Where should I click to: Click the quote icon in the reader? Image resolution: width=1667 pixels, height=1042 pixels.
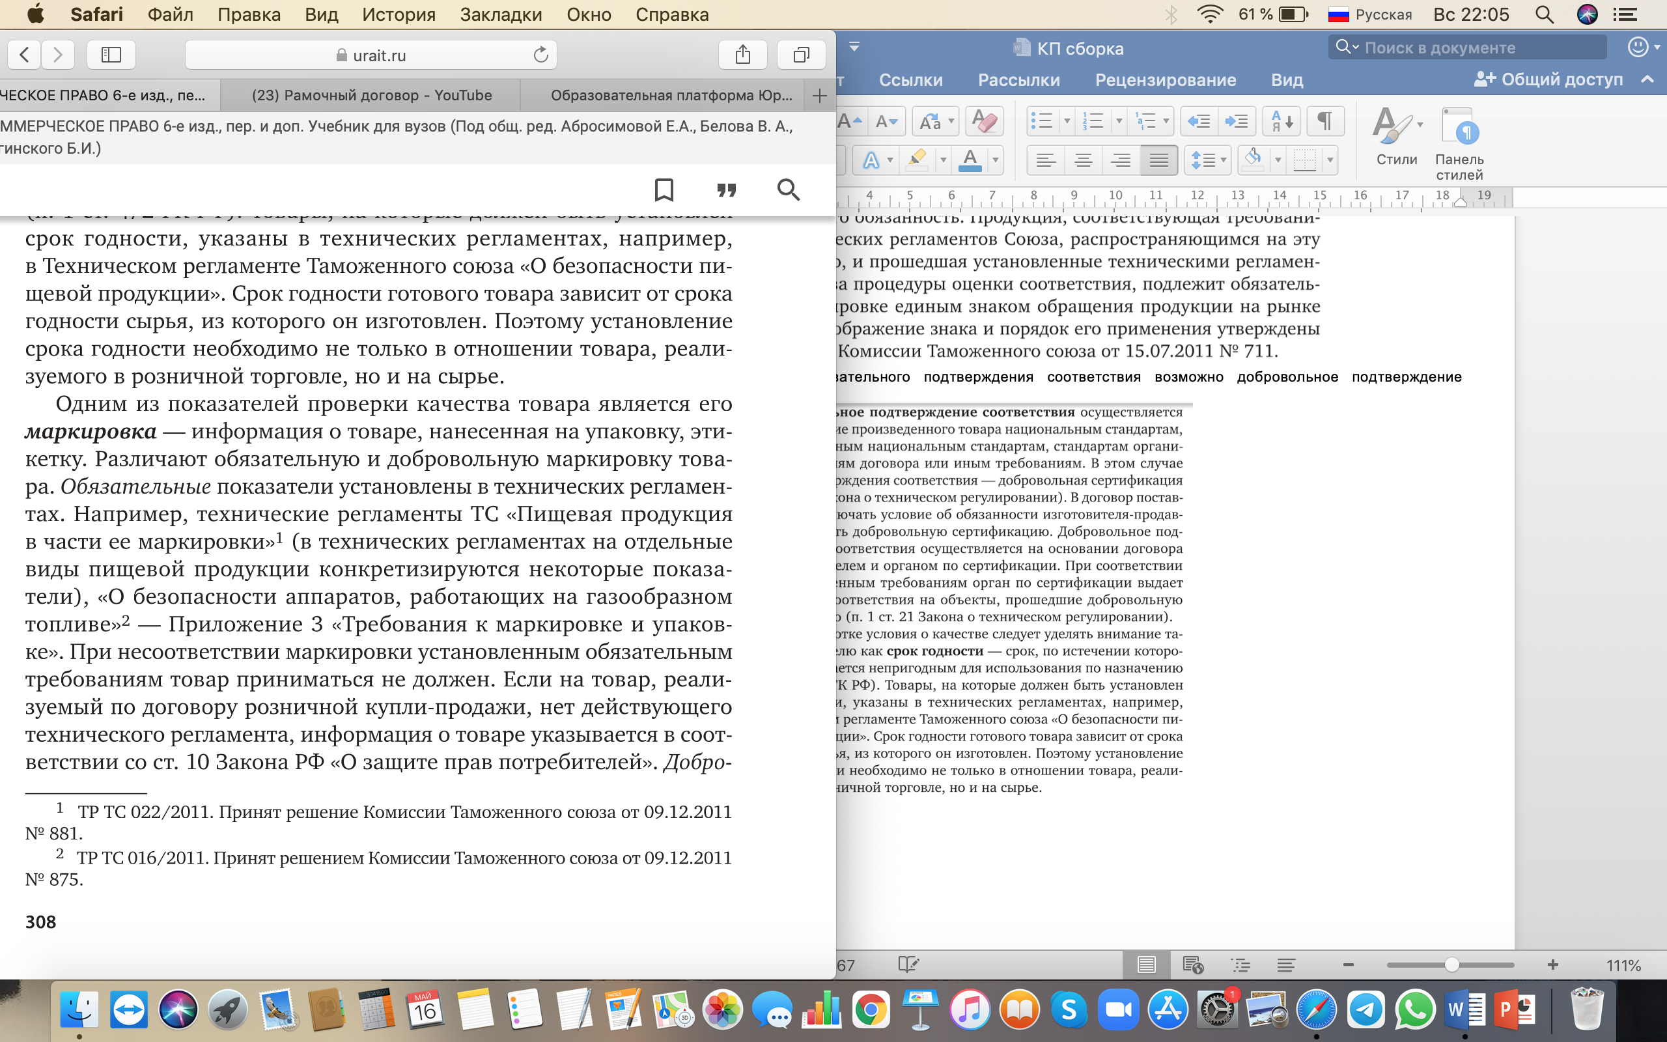(727, 190)
